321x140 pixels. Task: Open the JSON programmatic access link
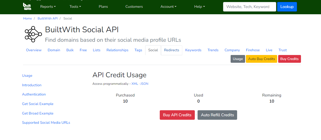[144, 84]
